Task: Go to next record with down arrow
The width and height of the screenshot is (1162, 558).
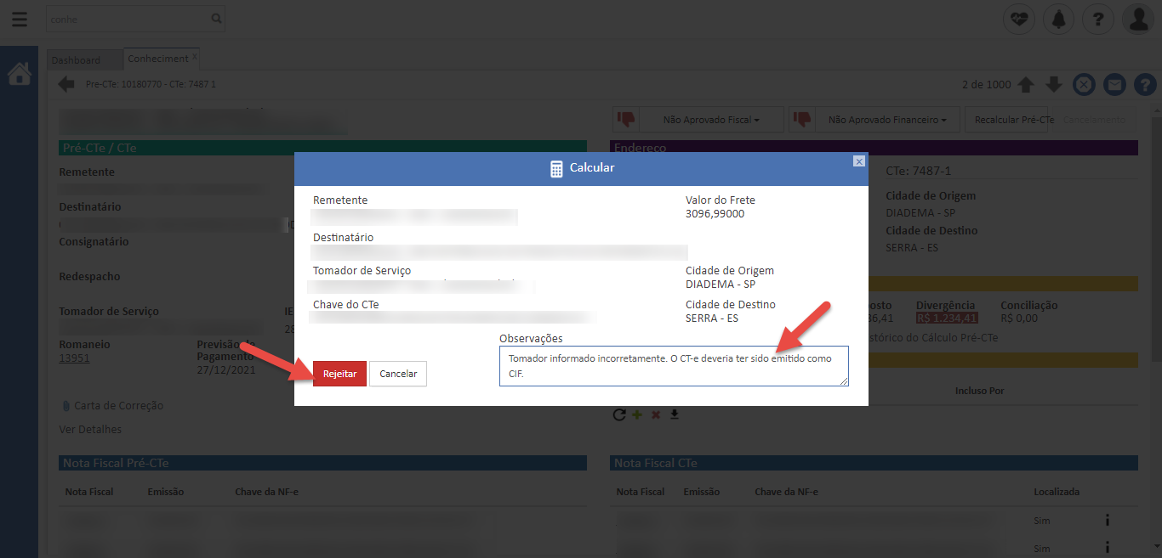Action: coord(1054,84)
